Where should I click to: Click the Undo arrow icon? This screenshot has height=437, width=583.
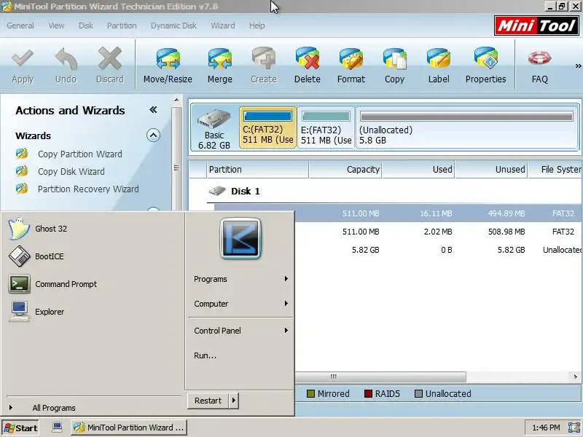point(66,59)
